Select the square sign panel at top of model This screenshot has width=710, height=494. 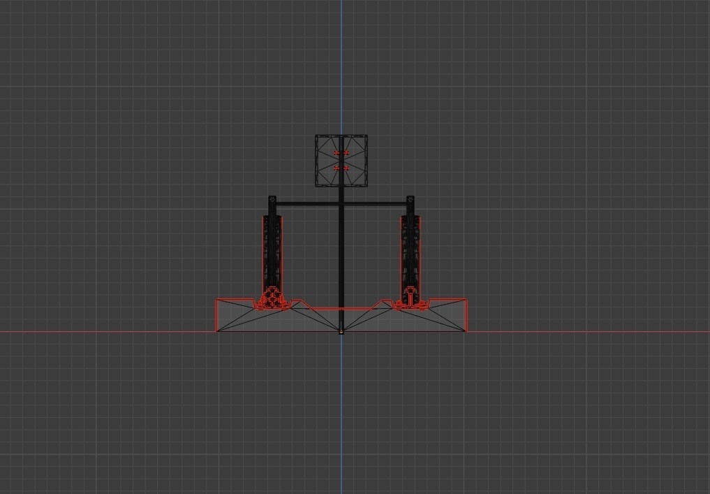tap(341, 161)
